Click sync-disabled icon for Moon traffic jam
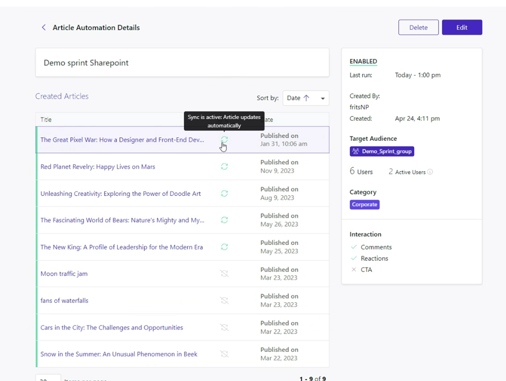Viewport: 506px width, 381px height. [x=224, y=274]
